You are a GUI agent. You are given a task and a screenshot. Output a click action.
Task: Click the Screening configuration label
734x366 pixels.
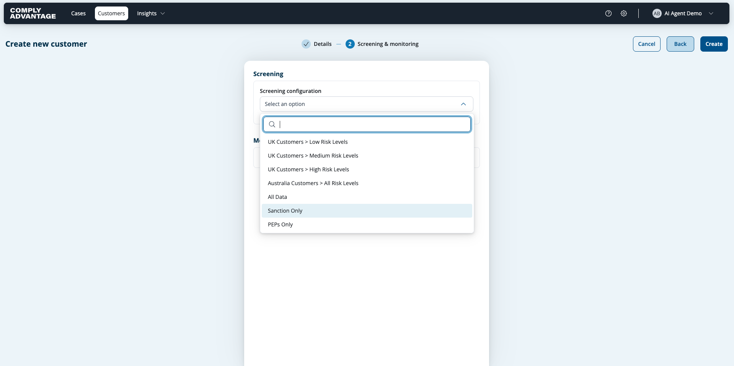tap(290, 91)
